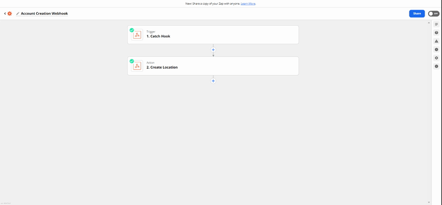Screen dimensions: 442x205
Task: Click the pencil edit icon beside Zap name
Action: pos(18,13)
